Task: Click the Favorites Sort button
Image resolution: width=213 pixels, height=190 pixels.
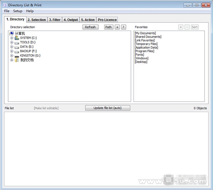Action: [195, 27]
